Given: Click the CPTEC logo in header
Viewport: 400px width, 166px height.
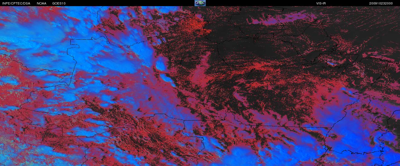Looking at the screenshot, I should click(x=200, y=3).
